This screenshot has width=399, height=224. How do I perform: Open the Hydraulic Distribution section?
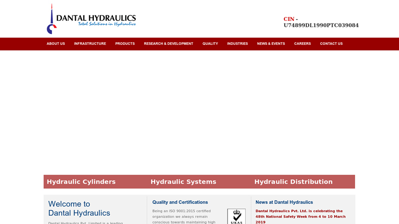tap(293, 182)
